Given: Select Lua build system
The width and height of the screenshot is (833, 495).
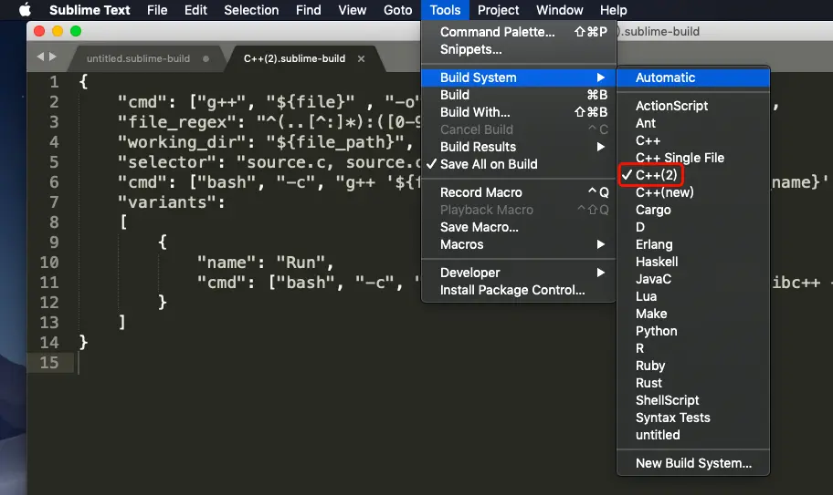Looking at the screenshot, I should pyautogui.click(x=693, y=296).
